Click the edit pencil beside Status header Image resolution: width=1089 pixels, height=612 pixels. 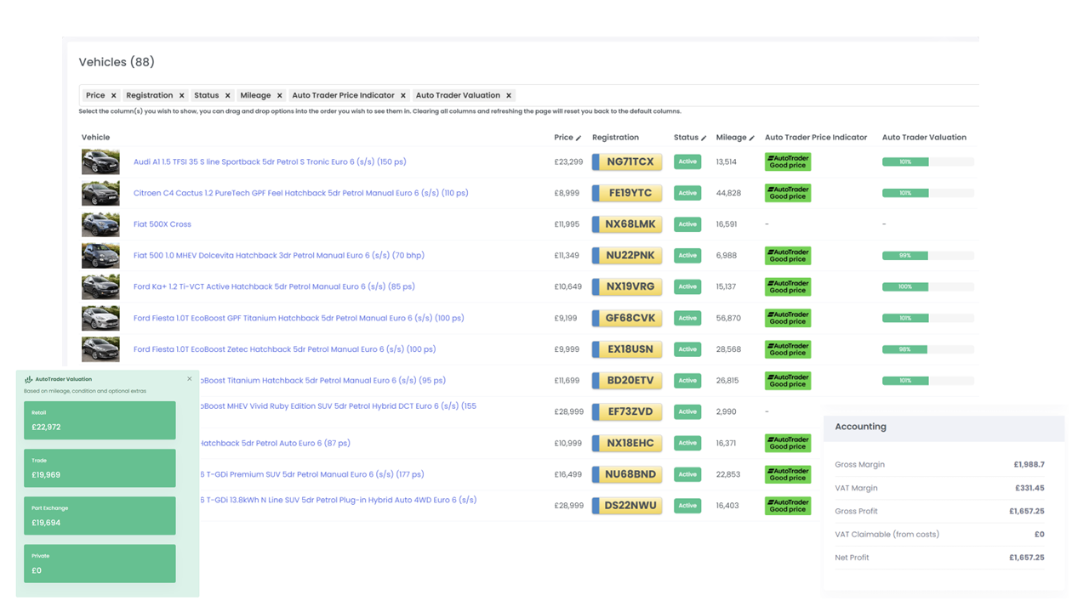click(x=704, y=138)
